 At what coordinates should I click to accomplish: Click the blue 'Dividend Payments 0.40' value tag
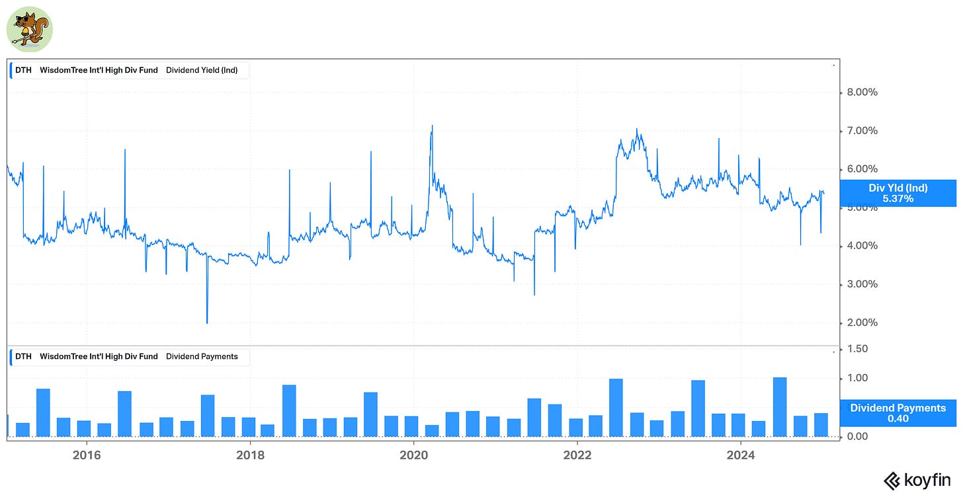point(898,413)
